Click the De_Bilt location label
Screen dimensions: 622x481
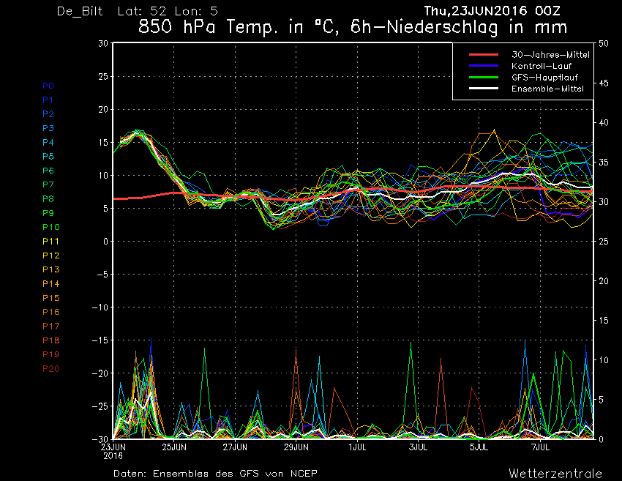click(80, 11)
